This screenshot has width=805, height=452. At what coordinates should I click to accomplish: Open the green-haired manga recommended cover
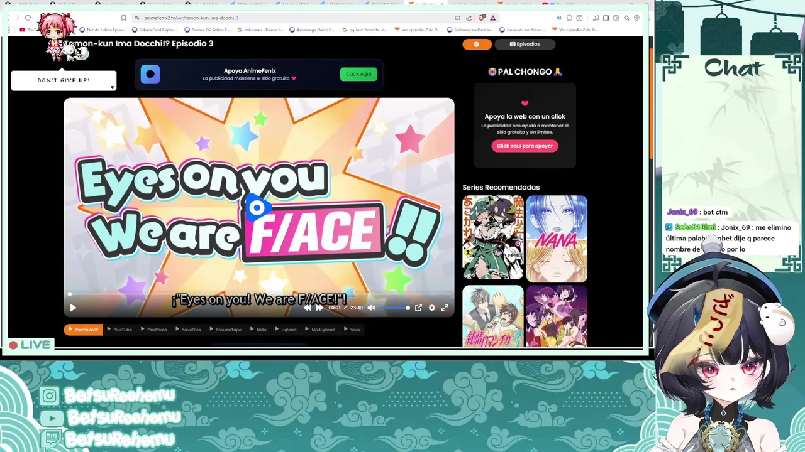click(493, 239)
